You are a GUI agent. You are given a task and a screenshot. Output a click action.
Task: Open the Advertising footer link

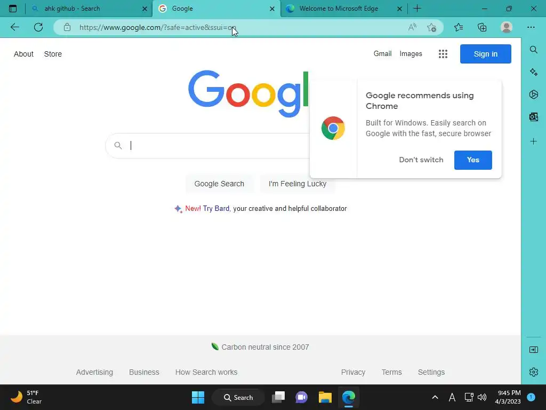point(94,372)
